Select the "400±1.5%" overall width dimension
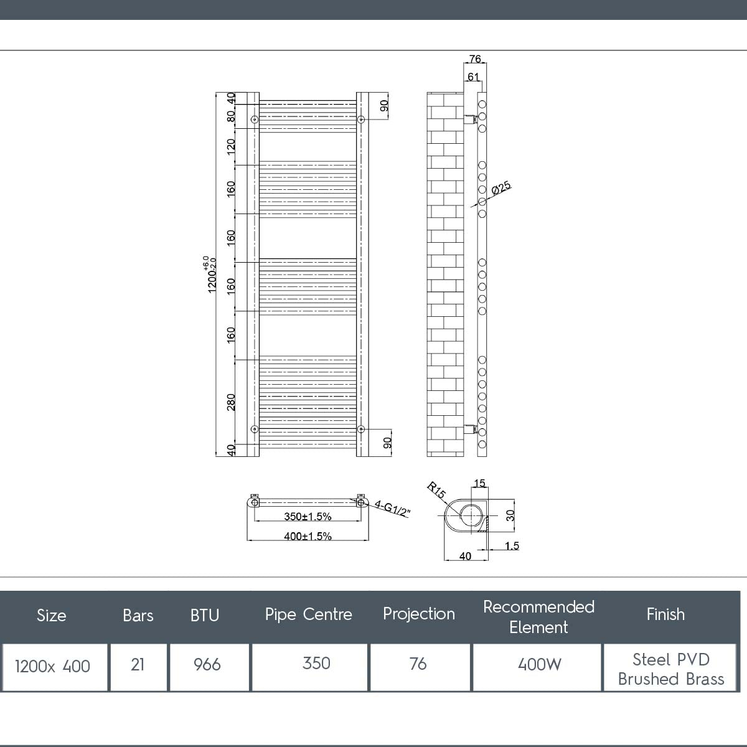 pos(308,536)
